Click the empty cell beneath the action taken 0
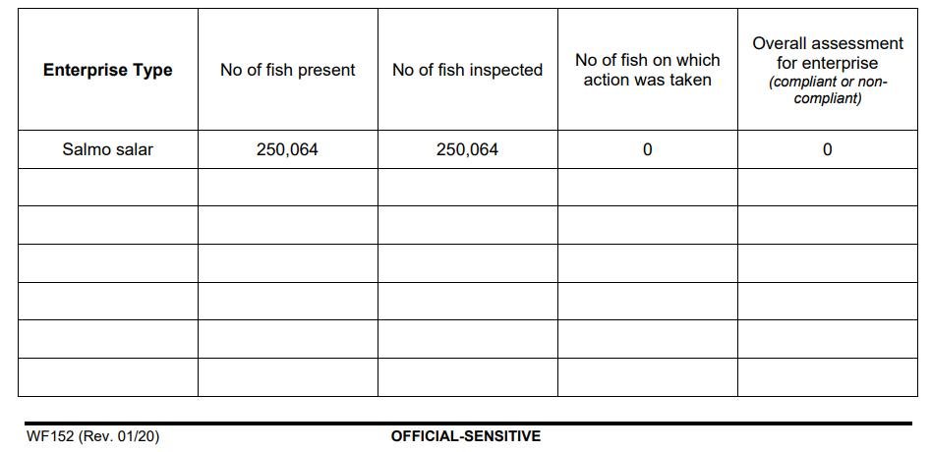Viewport: 931px width, 452px height. 647,187
